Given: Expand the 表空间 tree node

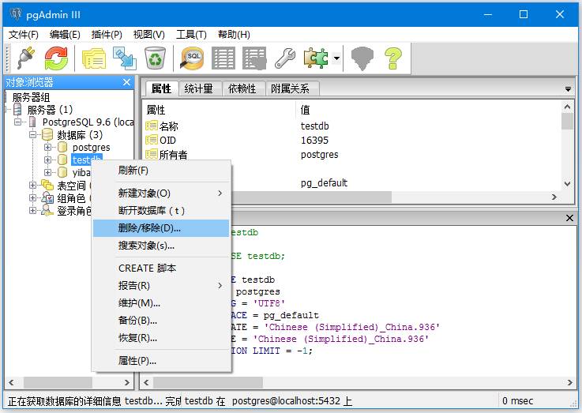Looking at the screenshot, I should (x=34, y=186).
